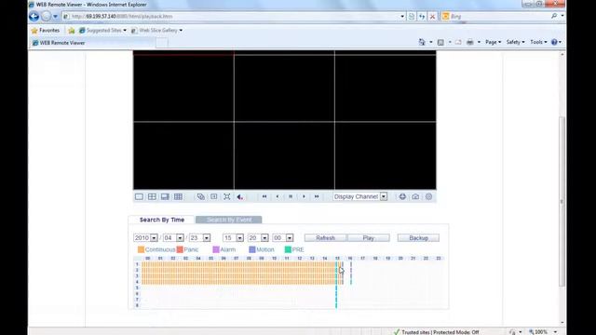
Task: Click the blue Motion legend swatch
Action: (x=252, y=249)
